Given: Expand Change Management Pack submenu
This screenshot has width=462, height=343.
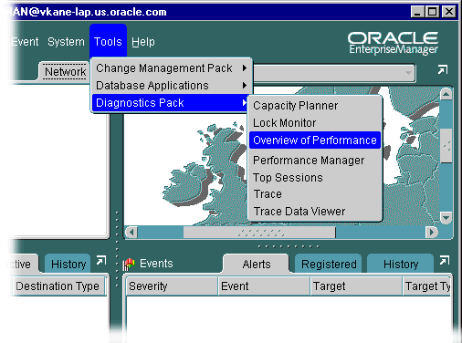Looking at the screenshot, I should (x=172, y=68).
